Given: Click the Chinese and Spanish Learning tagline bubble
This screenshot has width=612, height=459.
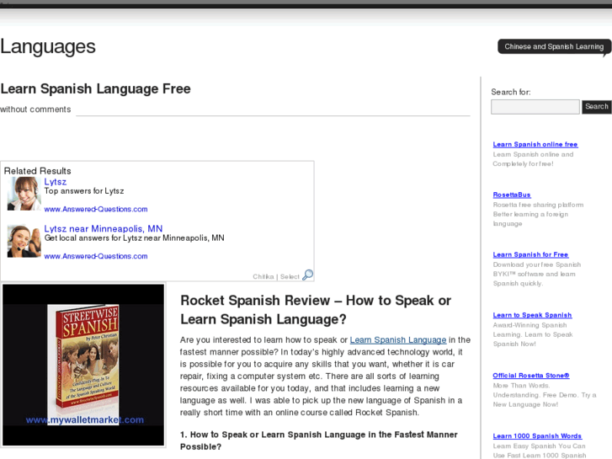Looking at the screenshot, I should pyautogui.click(x=554, y=46).
